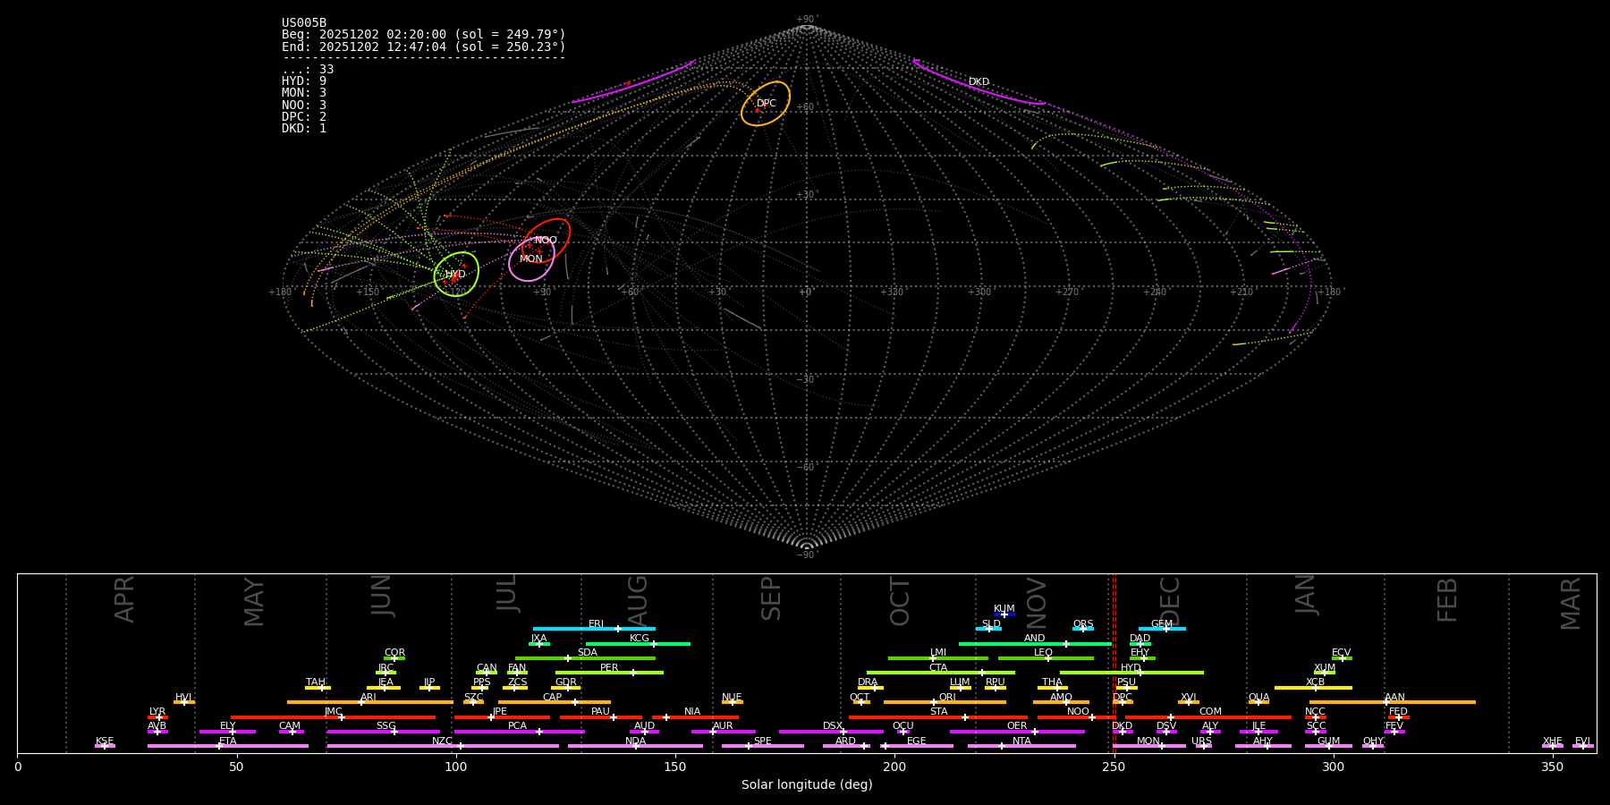Click the white peak marker on ERI bar
1610x805 pixels.
click(x=617, y=629)
